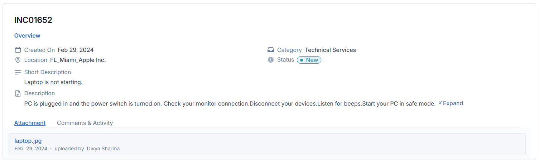
Task: Click uploader name Divya Sharma
Action: click(103, 148)
